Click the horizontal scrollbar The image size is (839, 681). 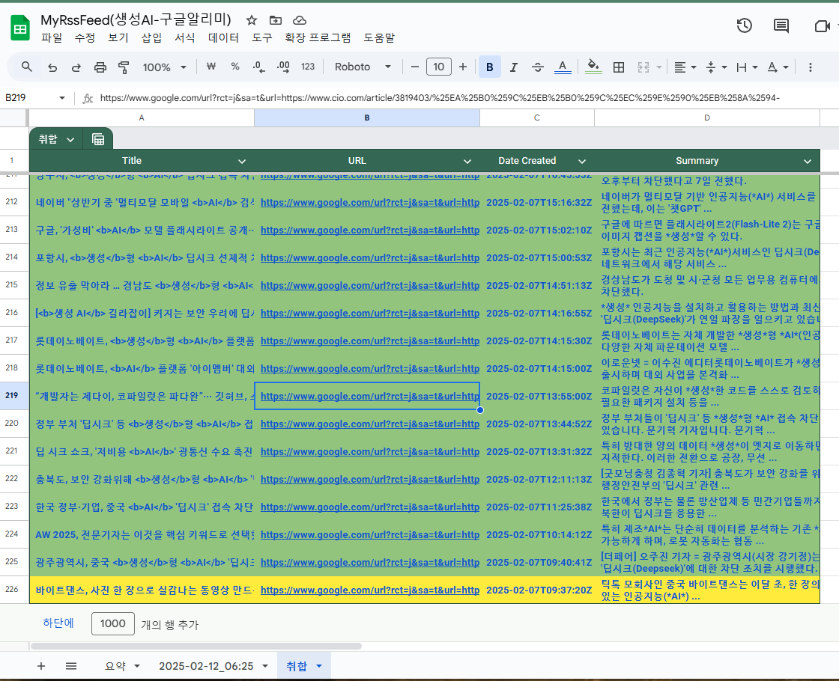[196, 646]
